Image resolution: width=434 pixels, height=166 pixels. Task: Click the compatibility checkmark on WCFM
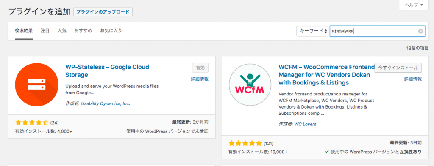[x=327, y=152]
